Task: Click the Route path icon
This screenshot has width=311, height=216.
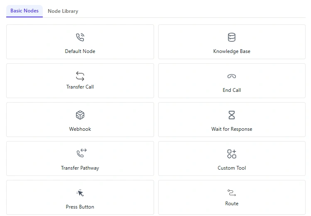Action: (x=232, y=193)
